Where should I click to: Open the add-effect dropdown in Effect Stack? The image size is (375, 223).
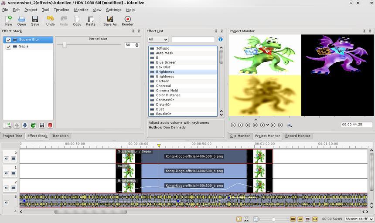8,125
